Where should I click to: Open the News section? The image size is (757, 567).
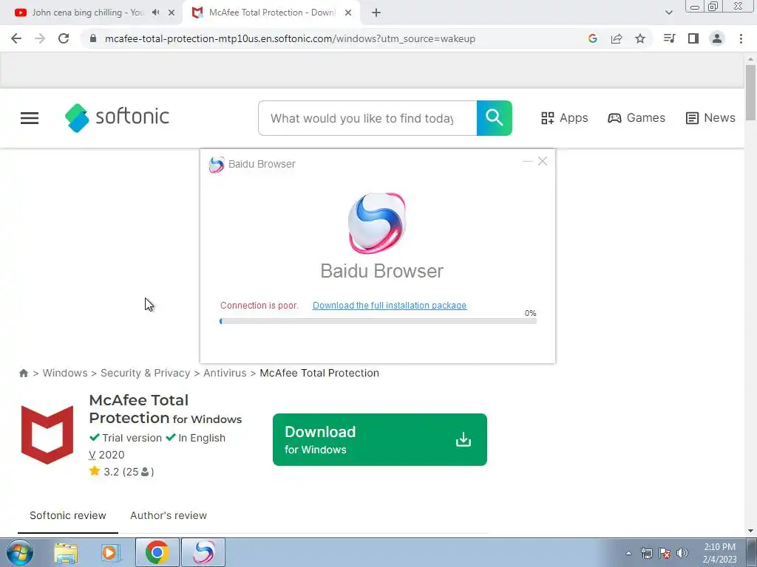pyautogui.click(x=710, y=118)
